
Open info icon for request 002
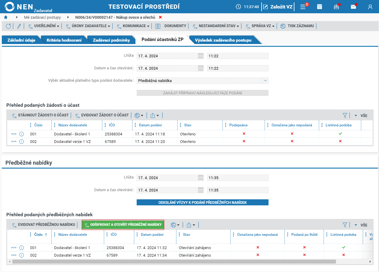click(x=21, y=141)
